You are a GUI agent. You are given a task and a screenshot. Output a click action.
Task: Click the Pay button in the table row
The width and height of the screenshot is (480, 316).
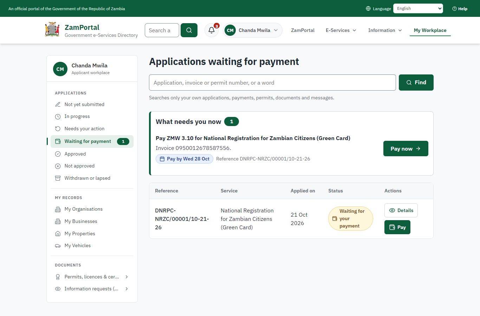(x=397, y=227)
